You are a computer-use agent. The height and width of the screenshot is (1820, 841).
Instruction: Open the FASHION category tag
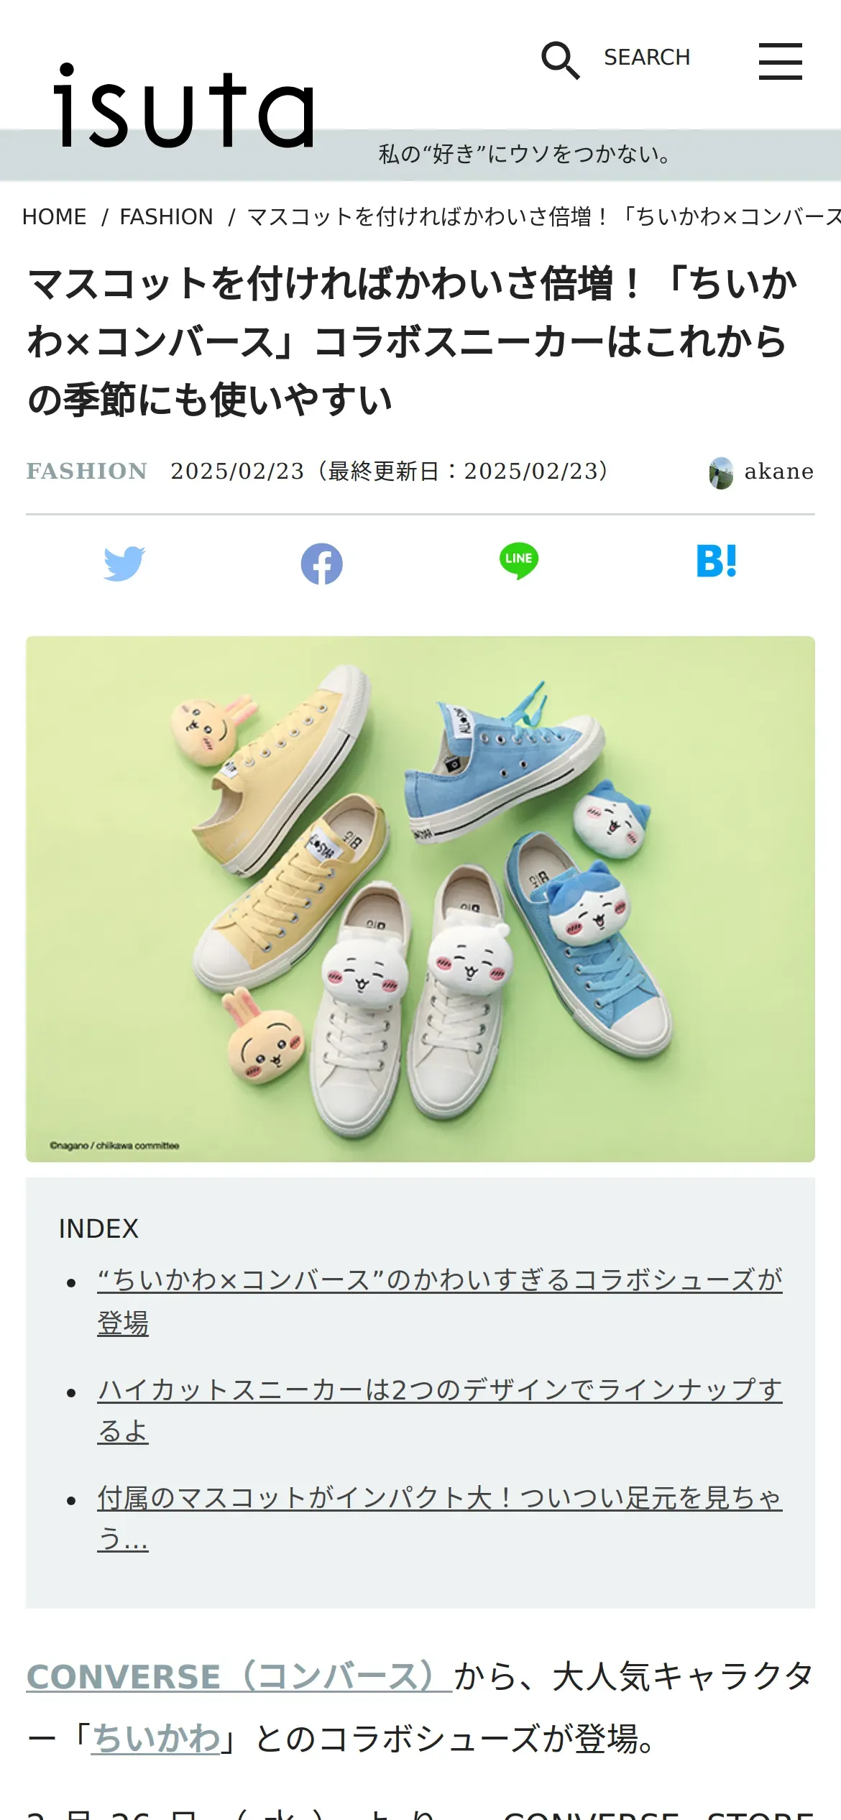coord(86,471)
